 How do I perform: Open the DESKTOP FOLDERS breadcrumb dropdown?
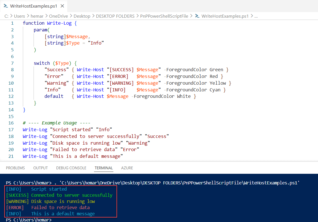pos(115,16)
